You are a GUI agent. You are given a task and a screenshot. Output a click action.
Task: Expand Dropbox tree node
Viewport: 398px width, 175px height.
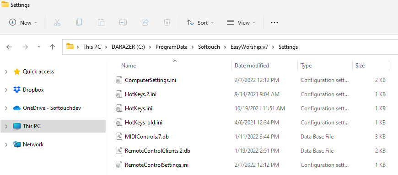6,90
